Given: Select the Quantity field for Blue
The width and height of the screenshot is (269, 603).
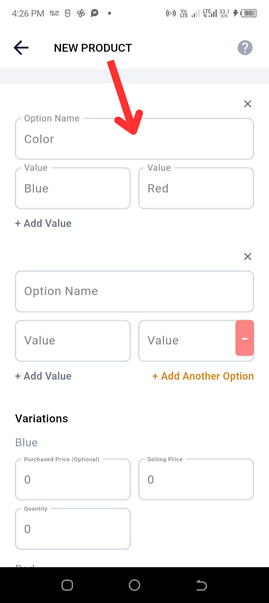Looking at the screenshot, I should click(x=73, y=529).
